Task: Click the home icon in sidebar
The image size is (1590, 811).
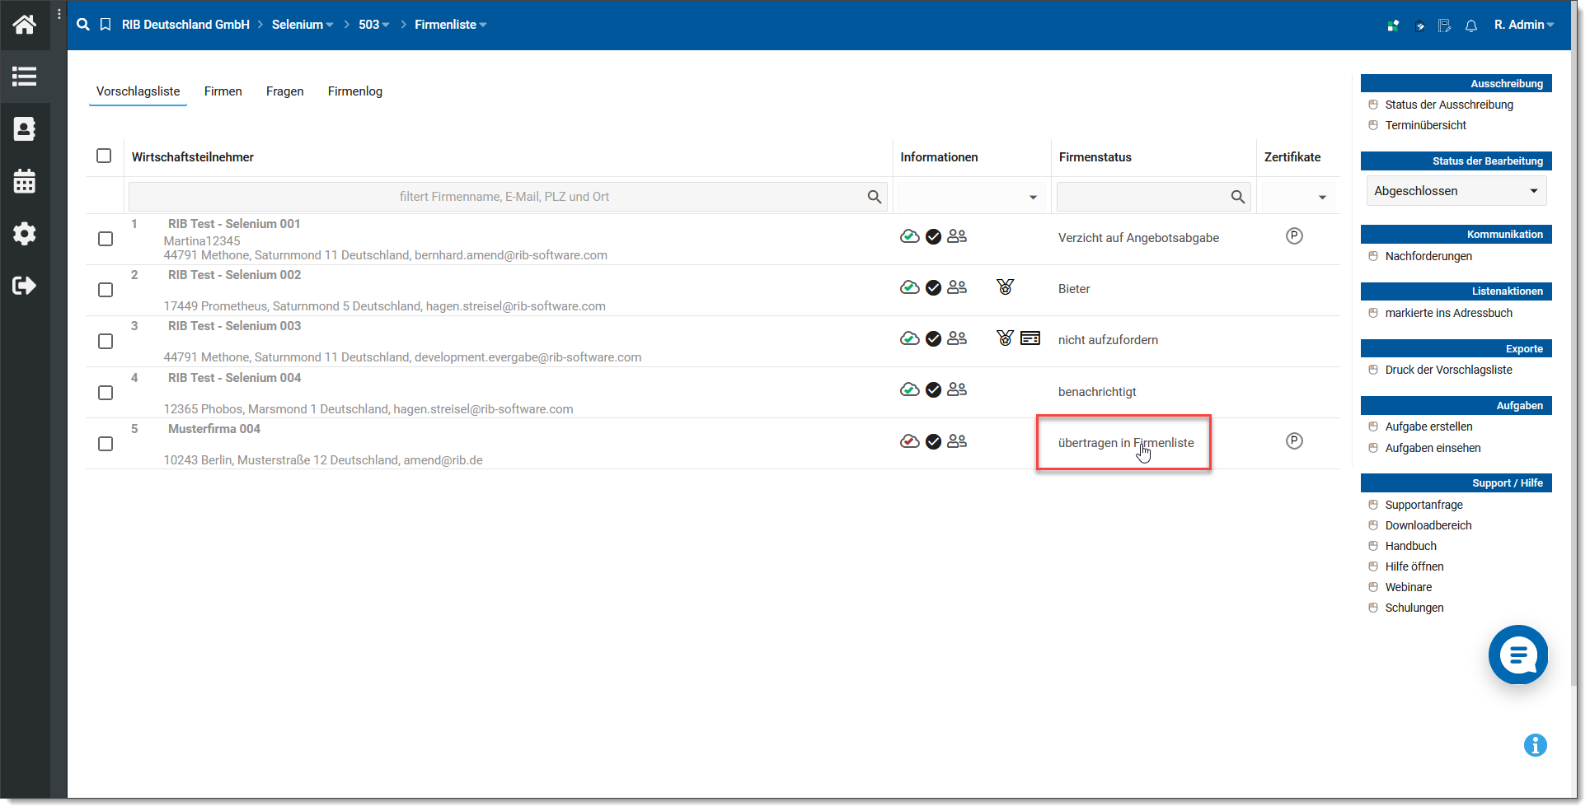Action: (x=25, y=25)
